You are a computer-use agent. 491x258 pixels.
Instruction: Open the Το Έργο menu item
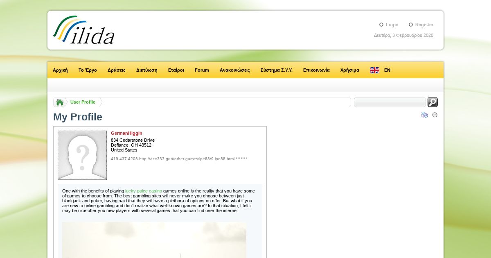coord(88,70)
